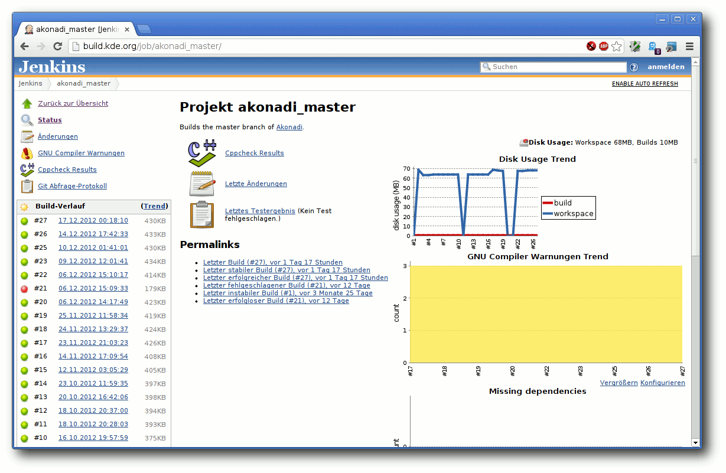Image resolution: width=726 pixels, height=473 pixels.
Task: Click Vergrößern link below warnings chart
Action: 618,383
